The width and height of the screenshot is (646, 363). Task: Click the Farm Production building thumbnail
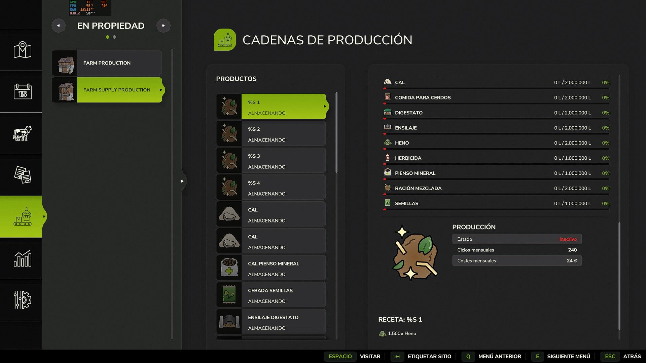click(65, 63)
